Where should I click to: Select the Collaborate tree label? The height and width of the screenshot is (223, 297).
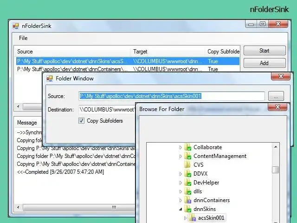[x=207, y=147]
